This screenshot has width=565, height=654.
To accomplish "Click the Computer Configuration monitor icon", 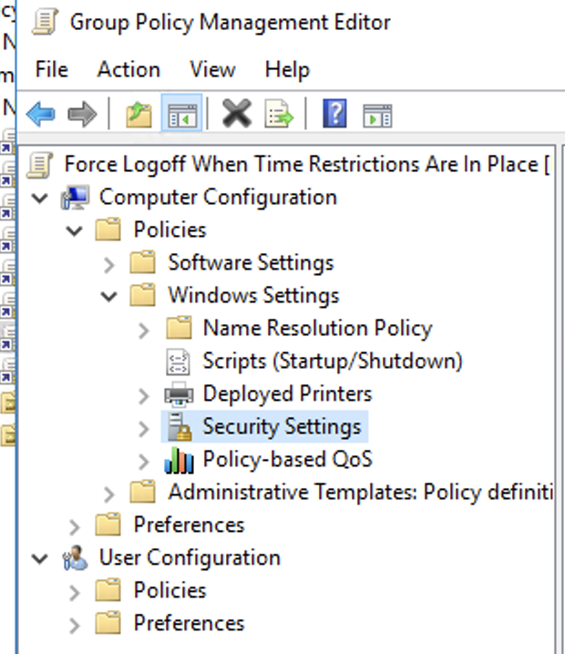I will (x=76, y=198).
